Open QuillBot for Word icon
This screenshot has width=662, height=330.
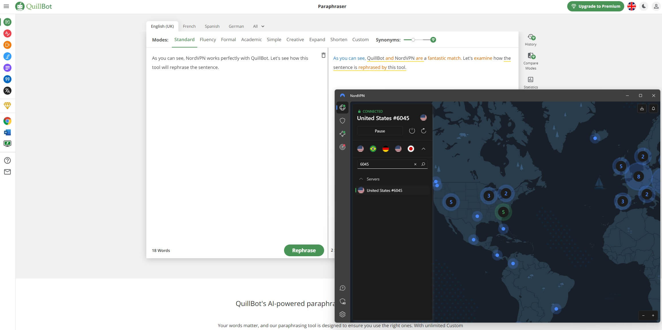[x=7, y=132]
